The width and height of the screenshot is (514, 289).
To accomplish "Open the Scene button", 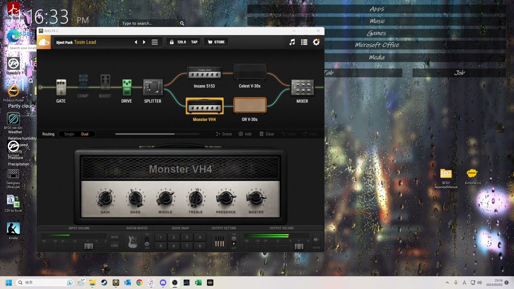I will [x=224, y=134].
